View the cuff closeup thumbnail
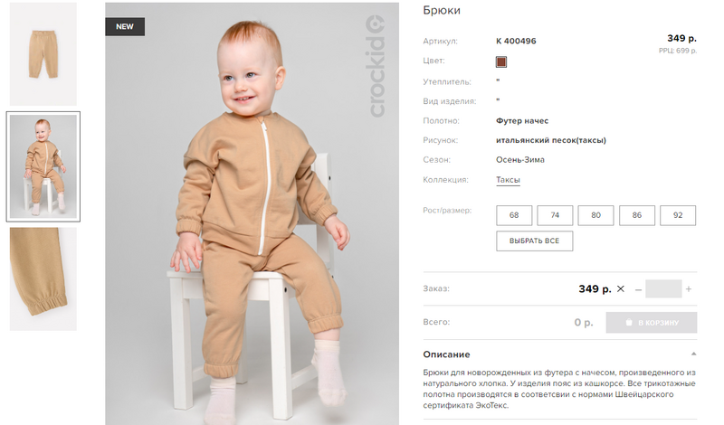724x425 pixels. 43,279
